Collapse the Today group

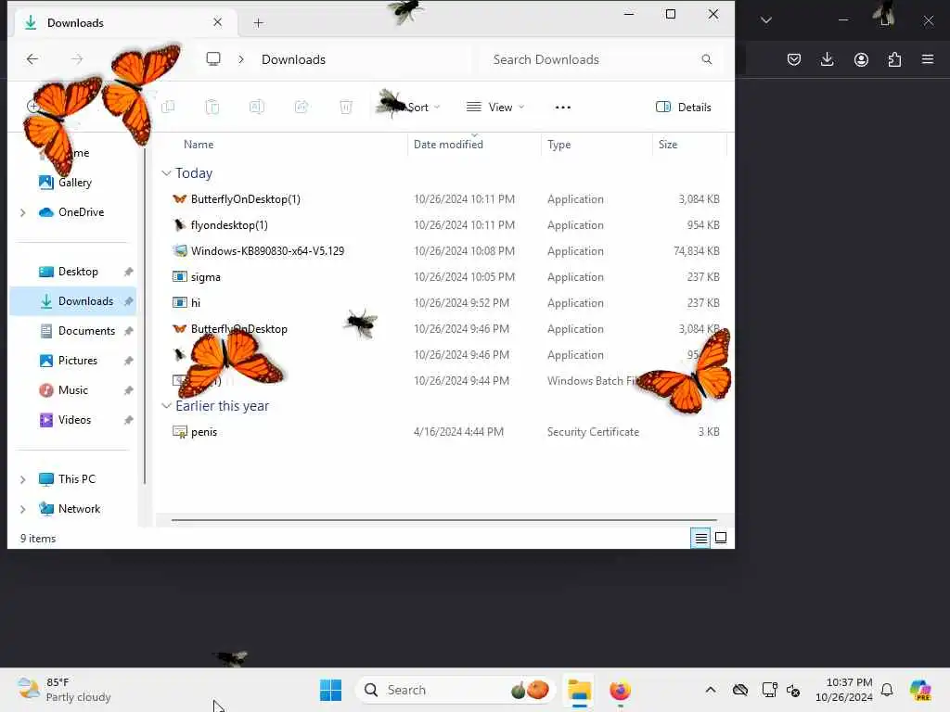(166, 173)
